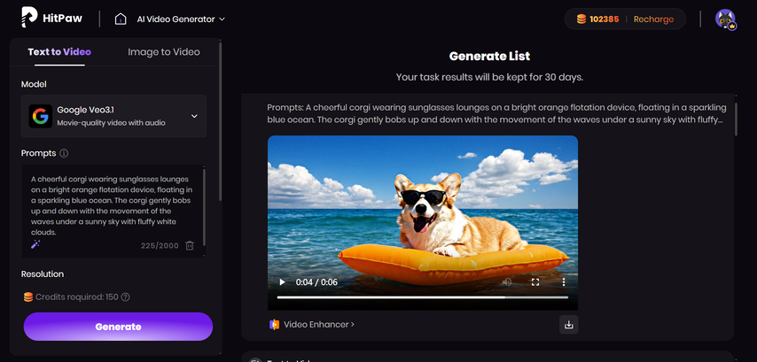
Task: Click the Generate List heading
Action: [489, 56]
